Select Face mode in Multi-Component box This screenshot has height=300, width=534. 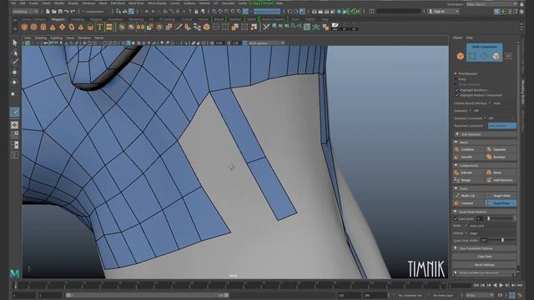click(x=496, y=57)
